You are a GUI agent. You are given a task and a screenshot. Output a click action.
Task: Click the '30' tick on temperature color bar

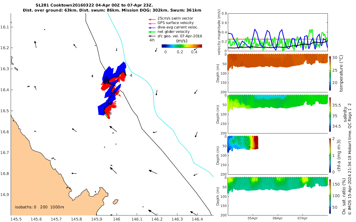[335, 57]
